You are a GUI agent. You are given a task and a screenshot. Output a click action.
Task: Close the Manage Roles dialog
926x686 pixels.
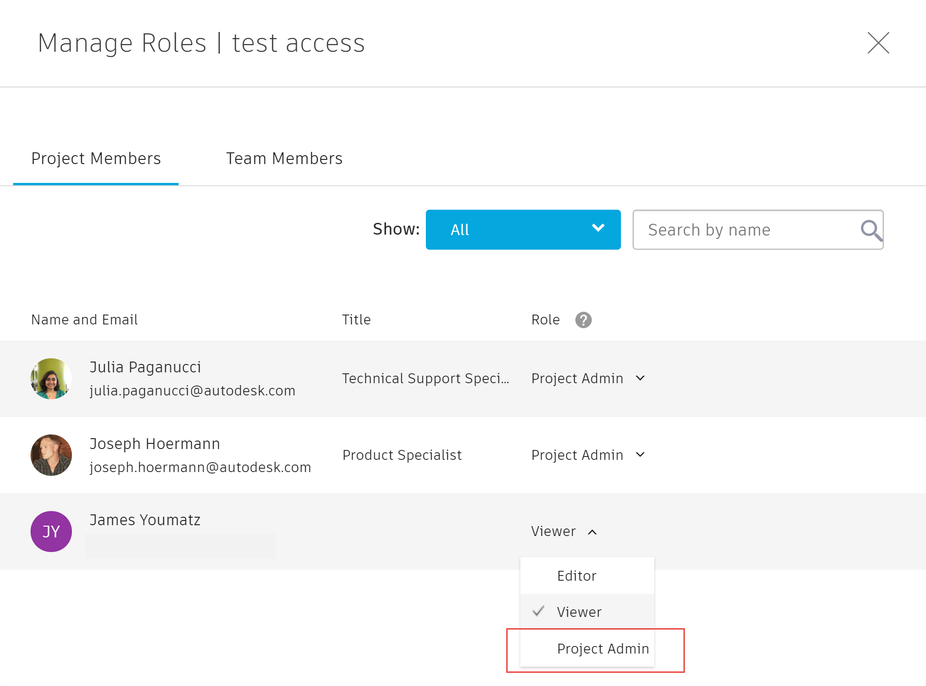click(x=878, y=43)
